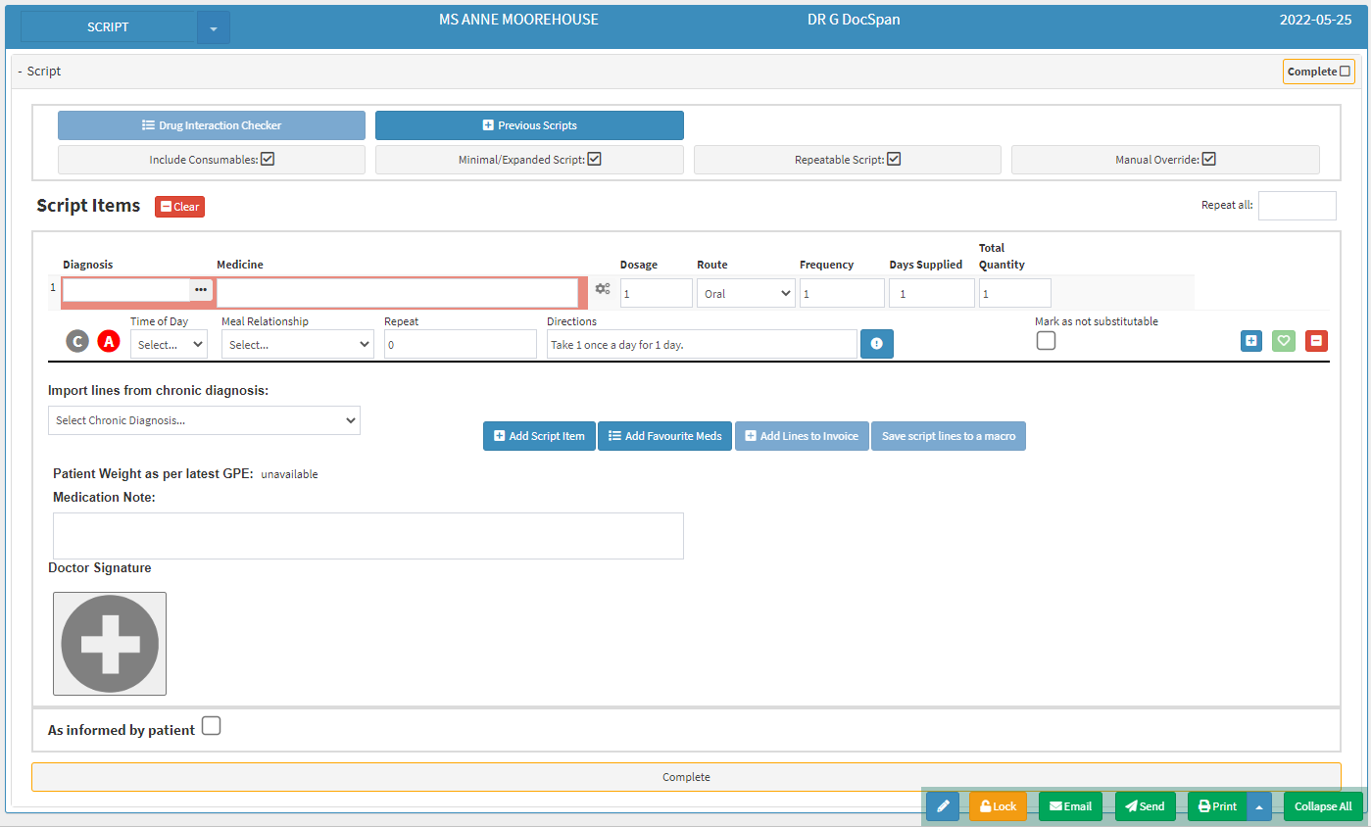Click the blue pencil edit icon
Image resolution: width=1371 pixels, height=827 pixels.
[x=942, y=806]
